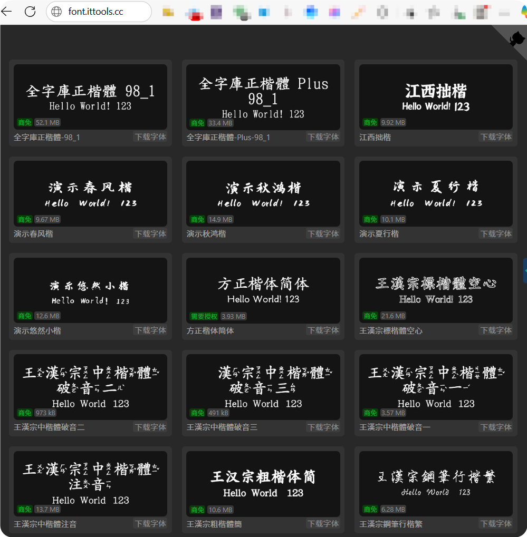Click the font name 演示春风楷 caption

tap(33, 234)
